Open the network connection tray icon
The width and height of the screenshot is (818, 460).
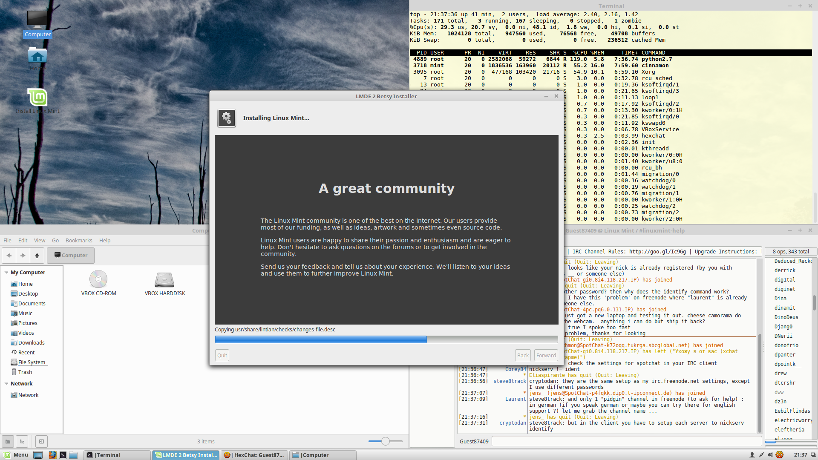click(761, 455)
